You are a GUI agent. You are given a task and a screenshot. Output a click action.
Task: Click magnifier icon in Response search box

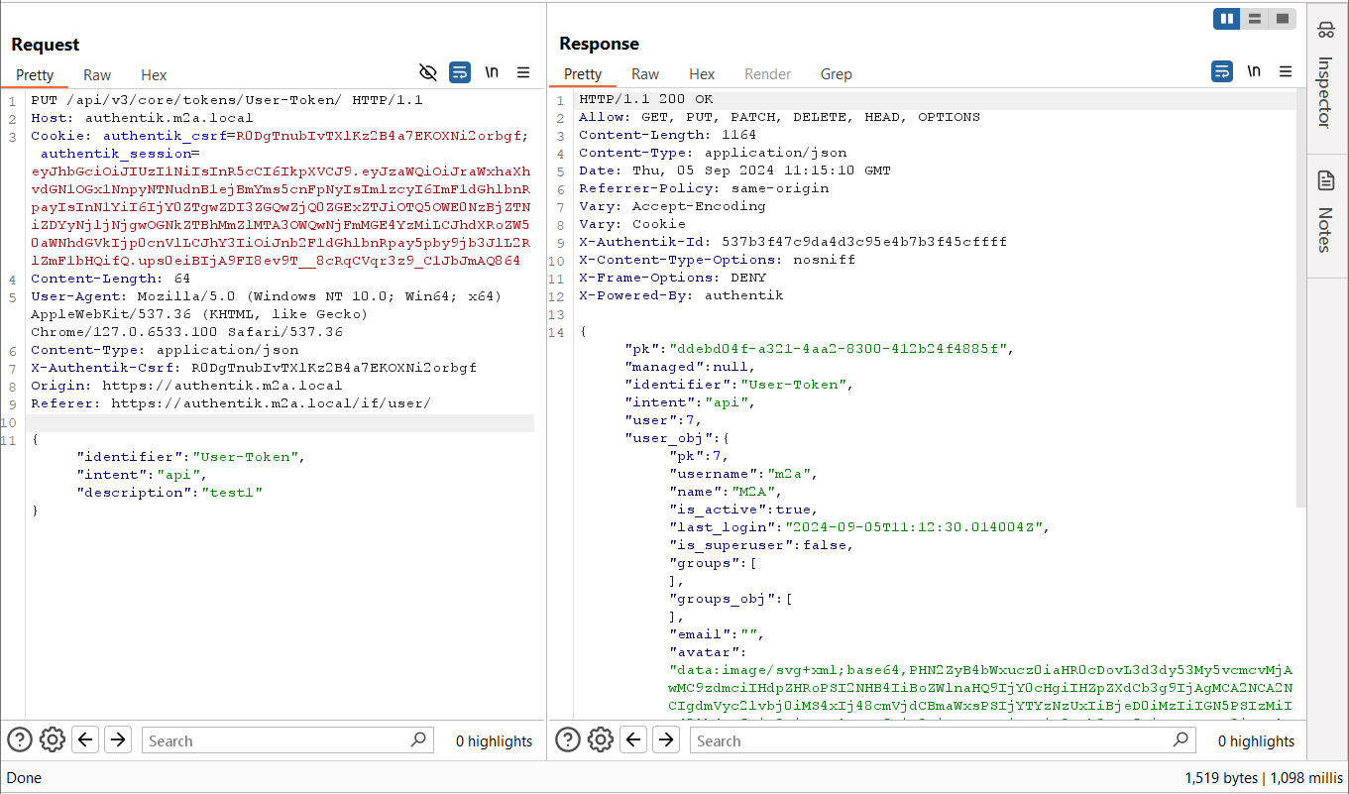point(1180,739)
